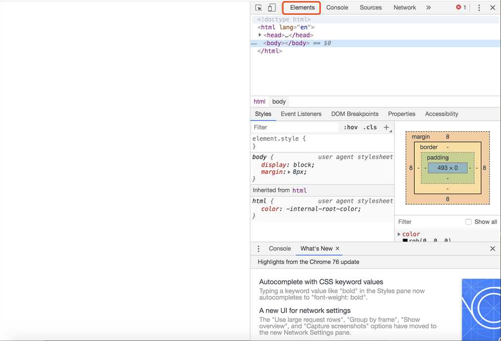
Task: Select the html lang="en" node
Action: coord(286,27)
